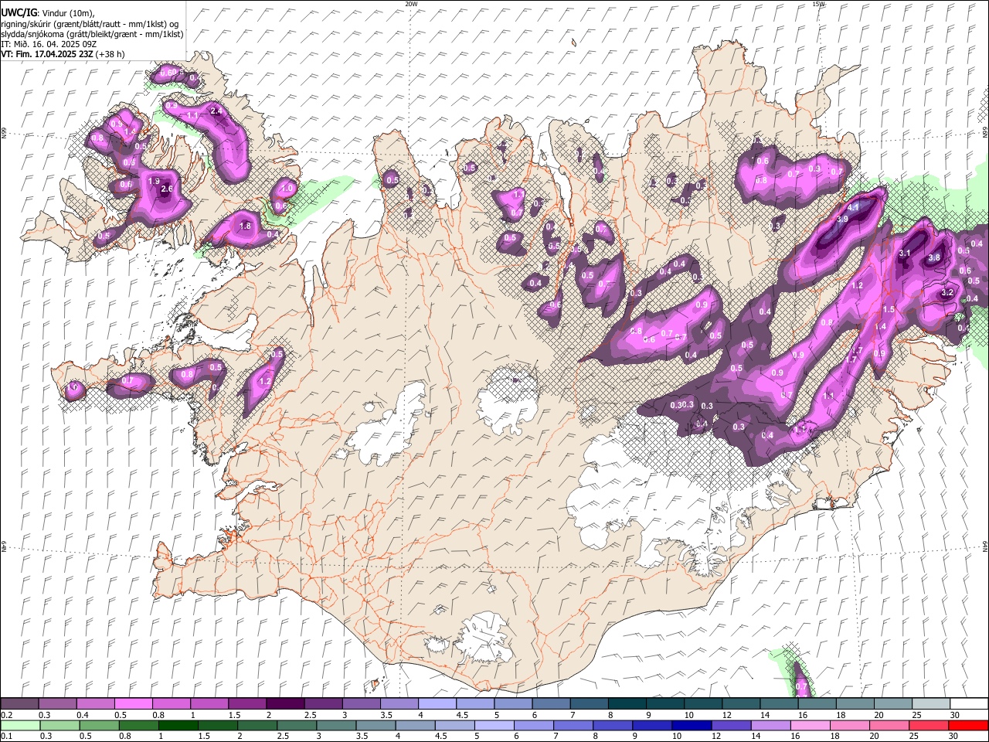Viewport: 989px width, 742px height.
Task: Click the '1.8' precipitation value on the map
Action: point(246,226)
